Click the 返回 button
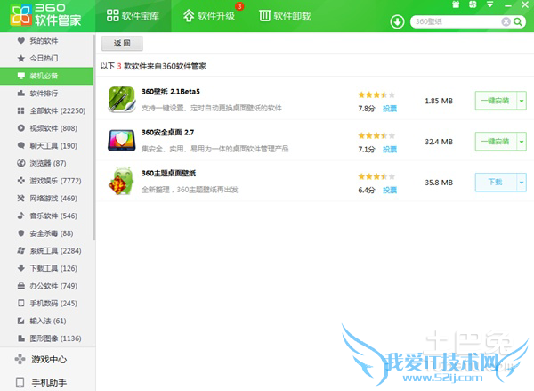 click(122, 44)
